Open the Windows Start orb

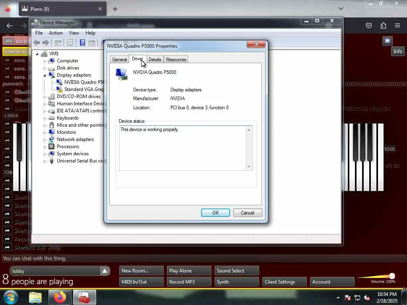click(x=11, y=297)
